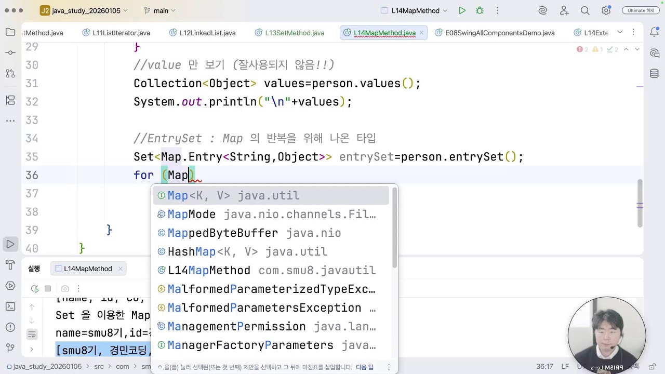Open completion popup options menu
Viewport: 665px width, 374px height.
point(388,367)
